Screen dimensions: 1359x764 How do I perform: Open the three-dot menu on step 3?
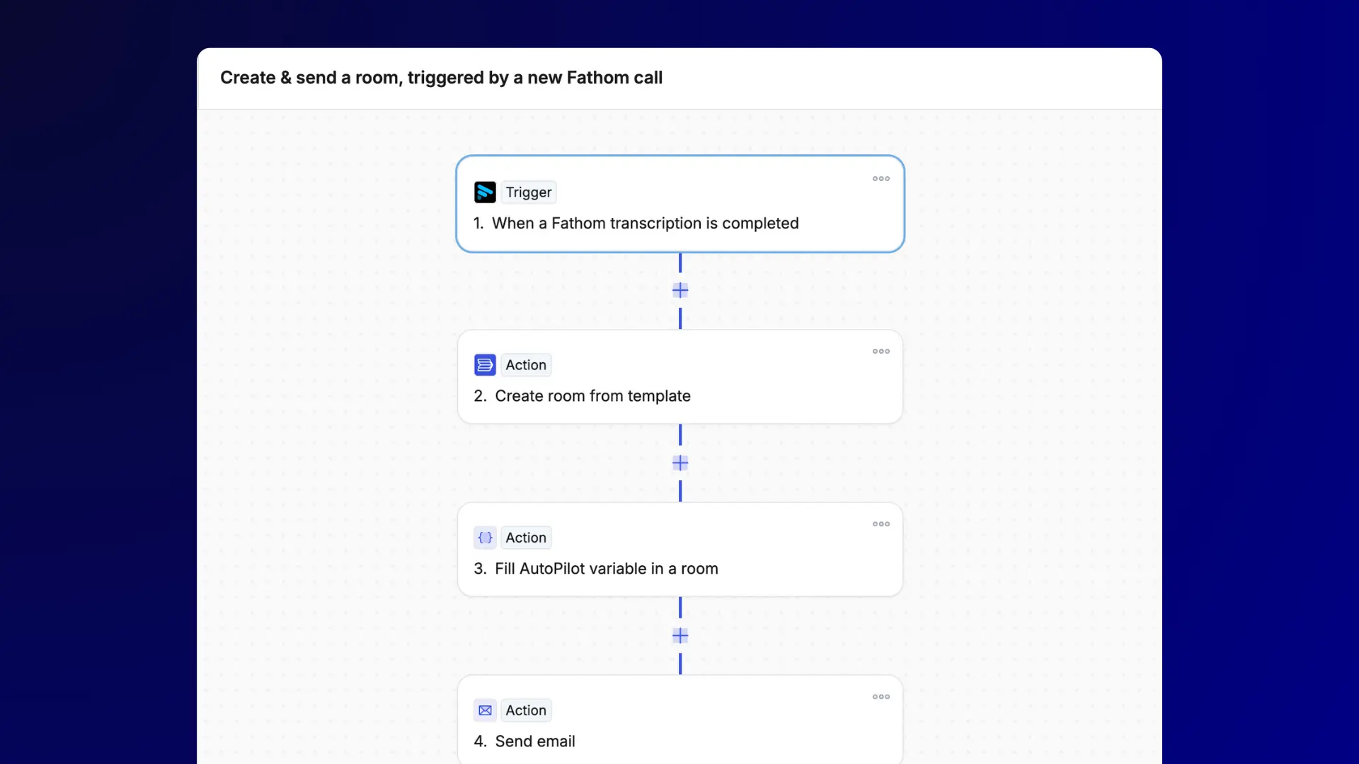[x=881, y=523]
